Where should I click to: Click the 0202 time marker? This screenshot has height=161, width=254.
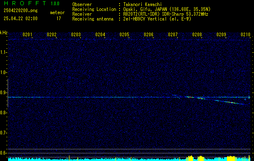pos(52,35)
